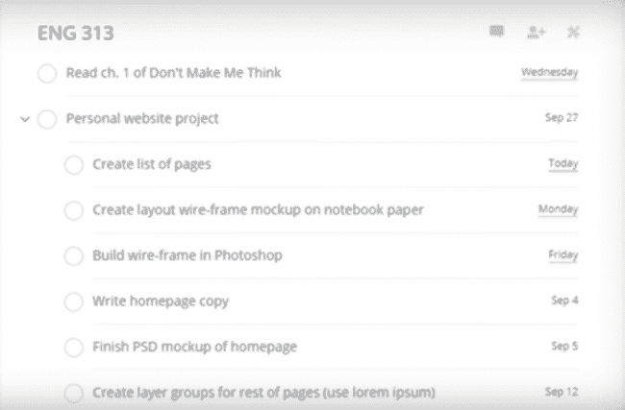
Task: Select Finish PSD mockup of homepage
Action: 195,347
